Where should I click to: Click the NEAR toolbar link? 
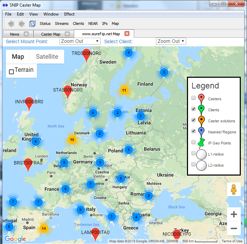pyautogui.click(x=93, y=24)
